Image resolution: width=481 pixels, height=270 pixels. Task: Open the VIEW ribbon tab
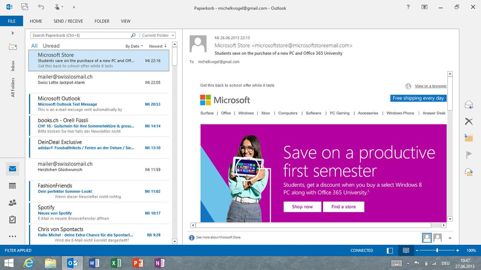pyautogui.click(x=126, y=21)
